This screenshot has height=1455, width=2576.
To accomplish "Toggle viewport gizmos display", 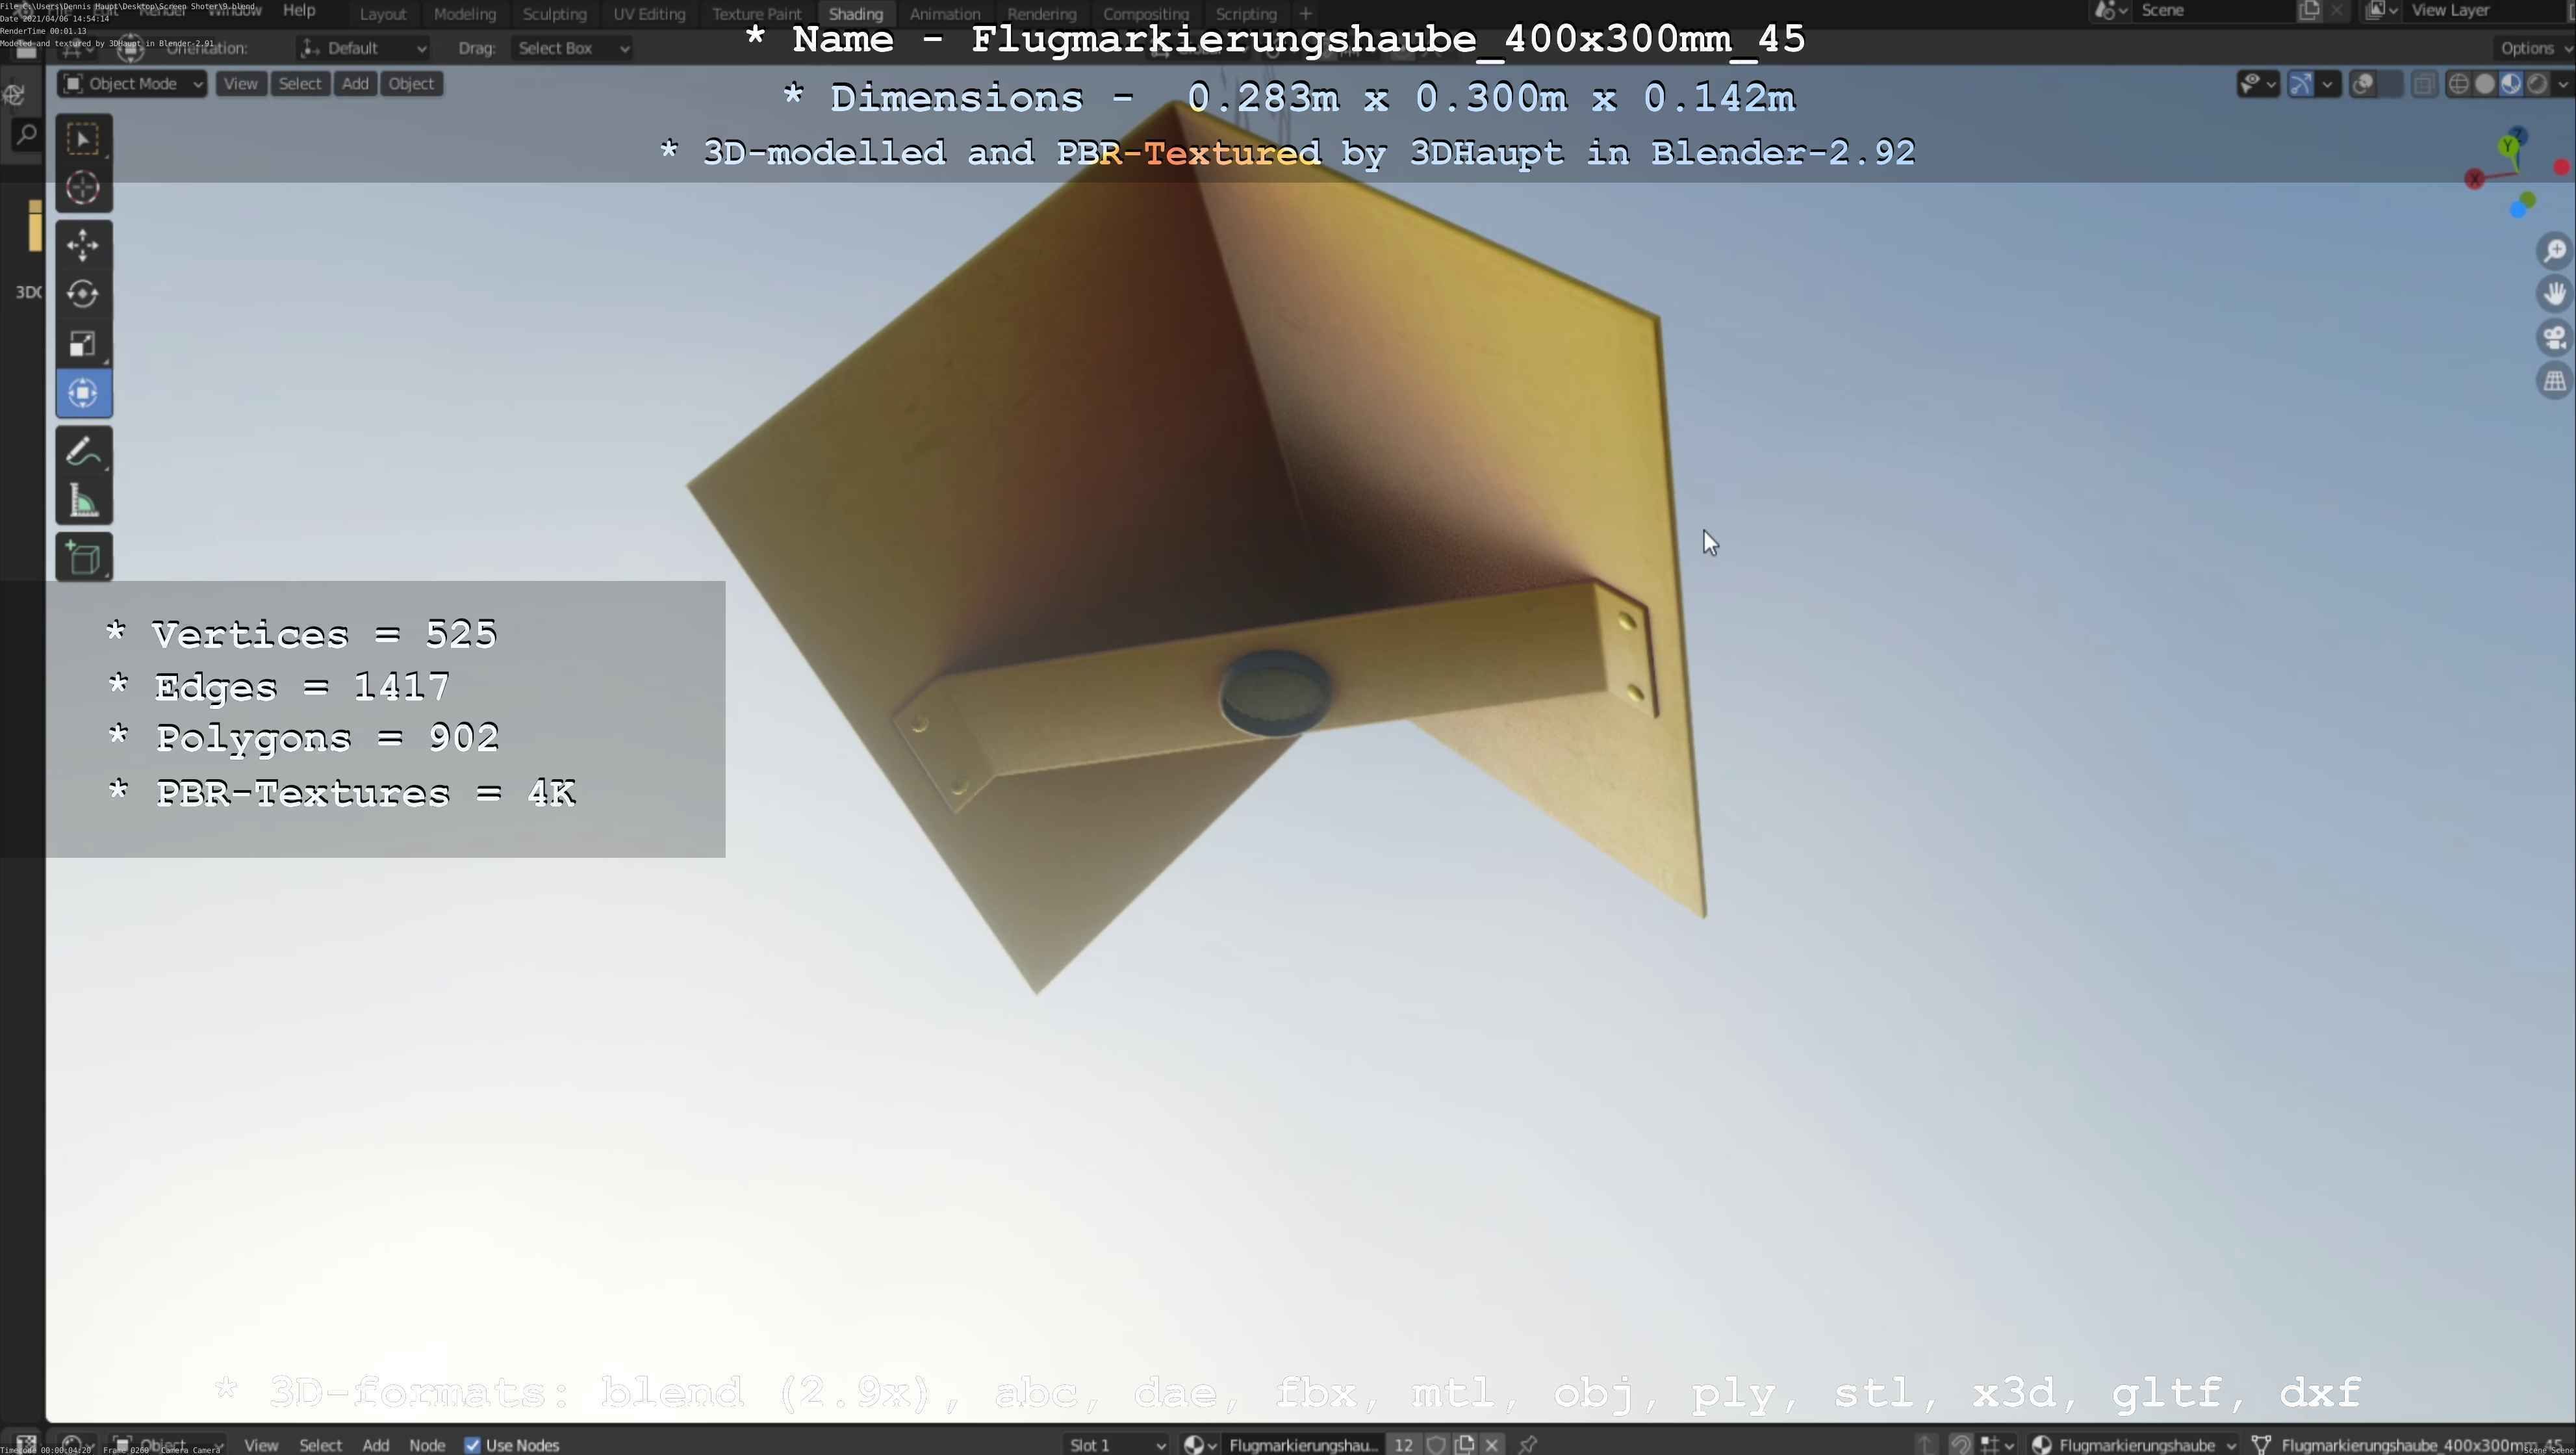I will [x=2301, y=84].
